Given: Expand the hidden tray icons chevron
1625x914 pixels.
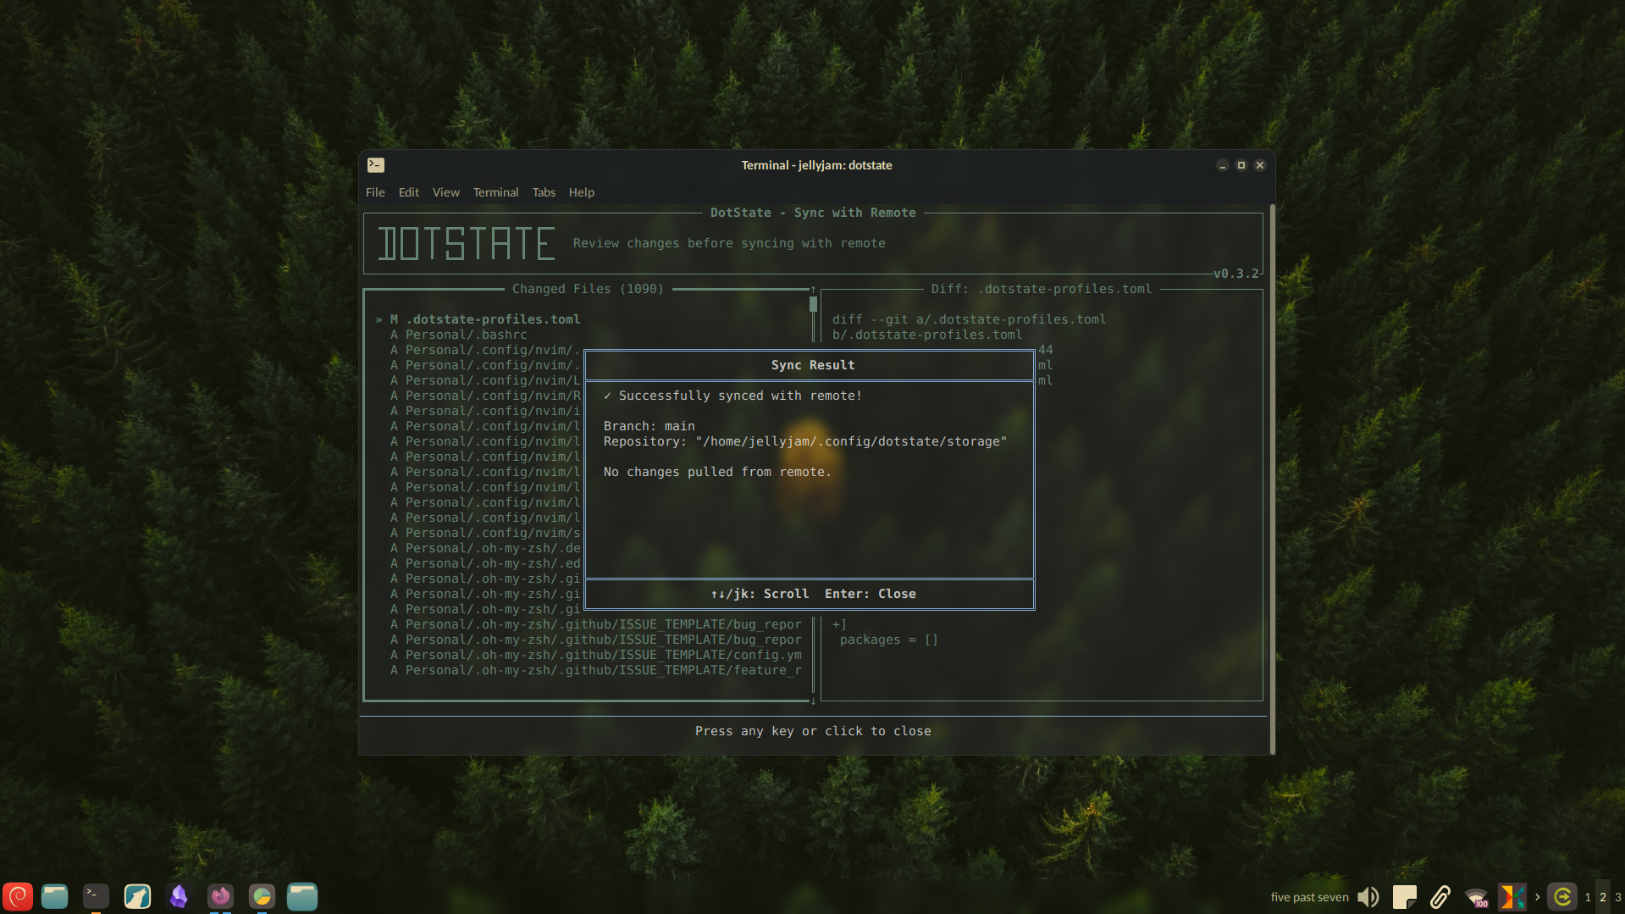Looking at the screenshot, I should coord(1537,897).
